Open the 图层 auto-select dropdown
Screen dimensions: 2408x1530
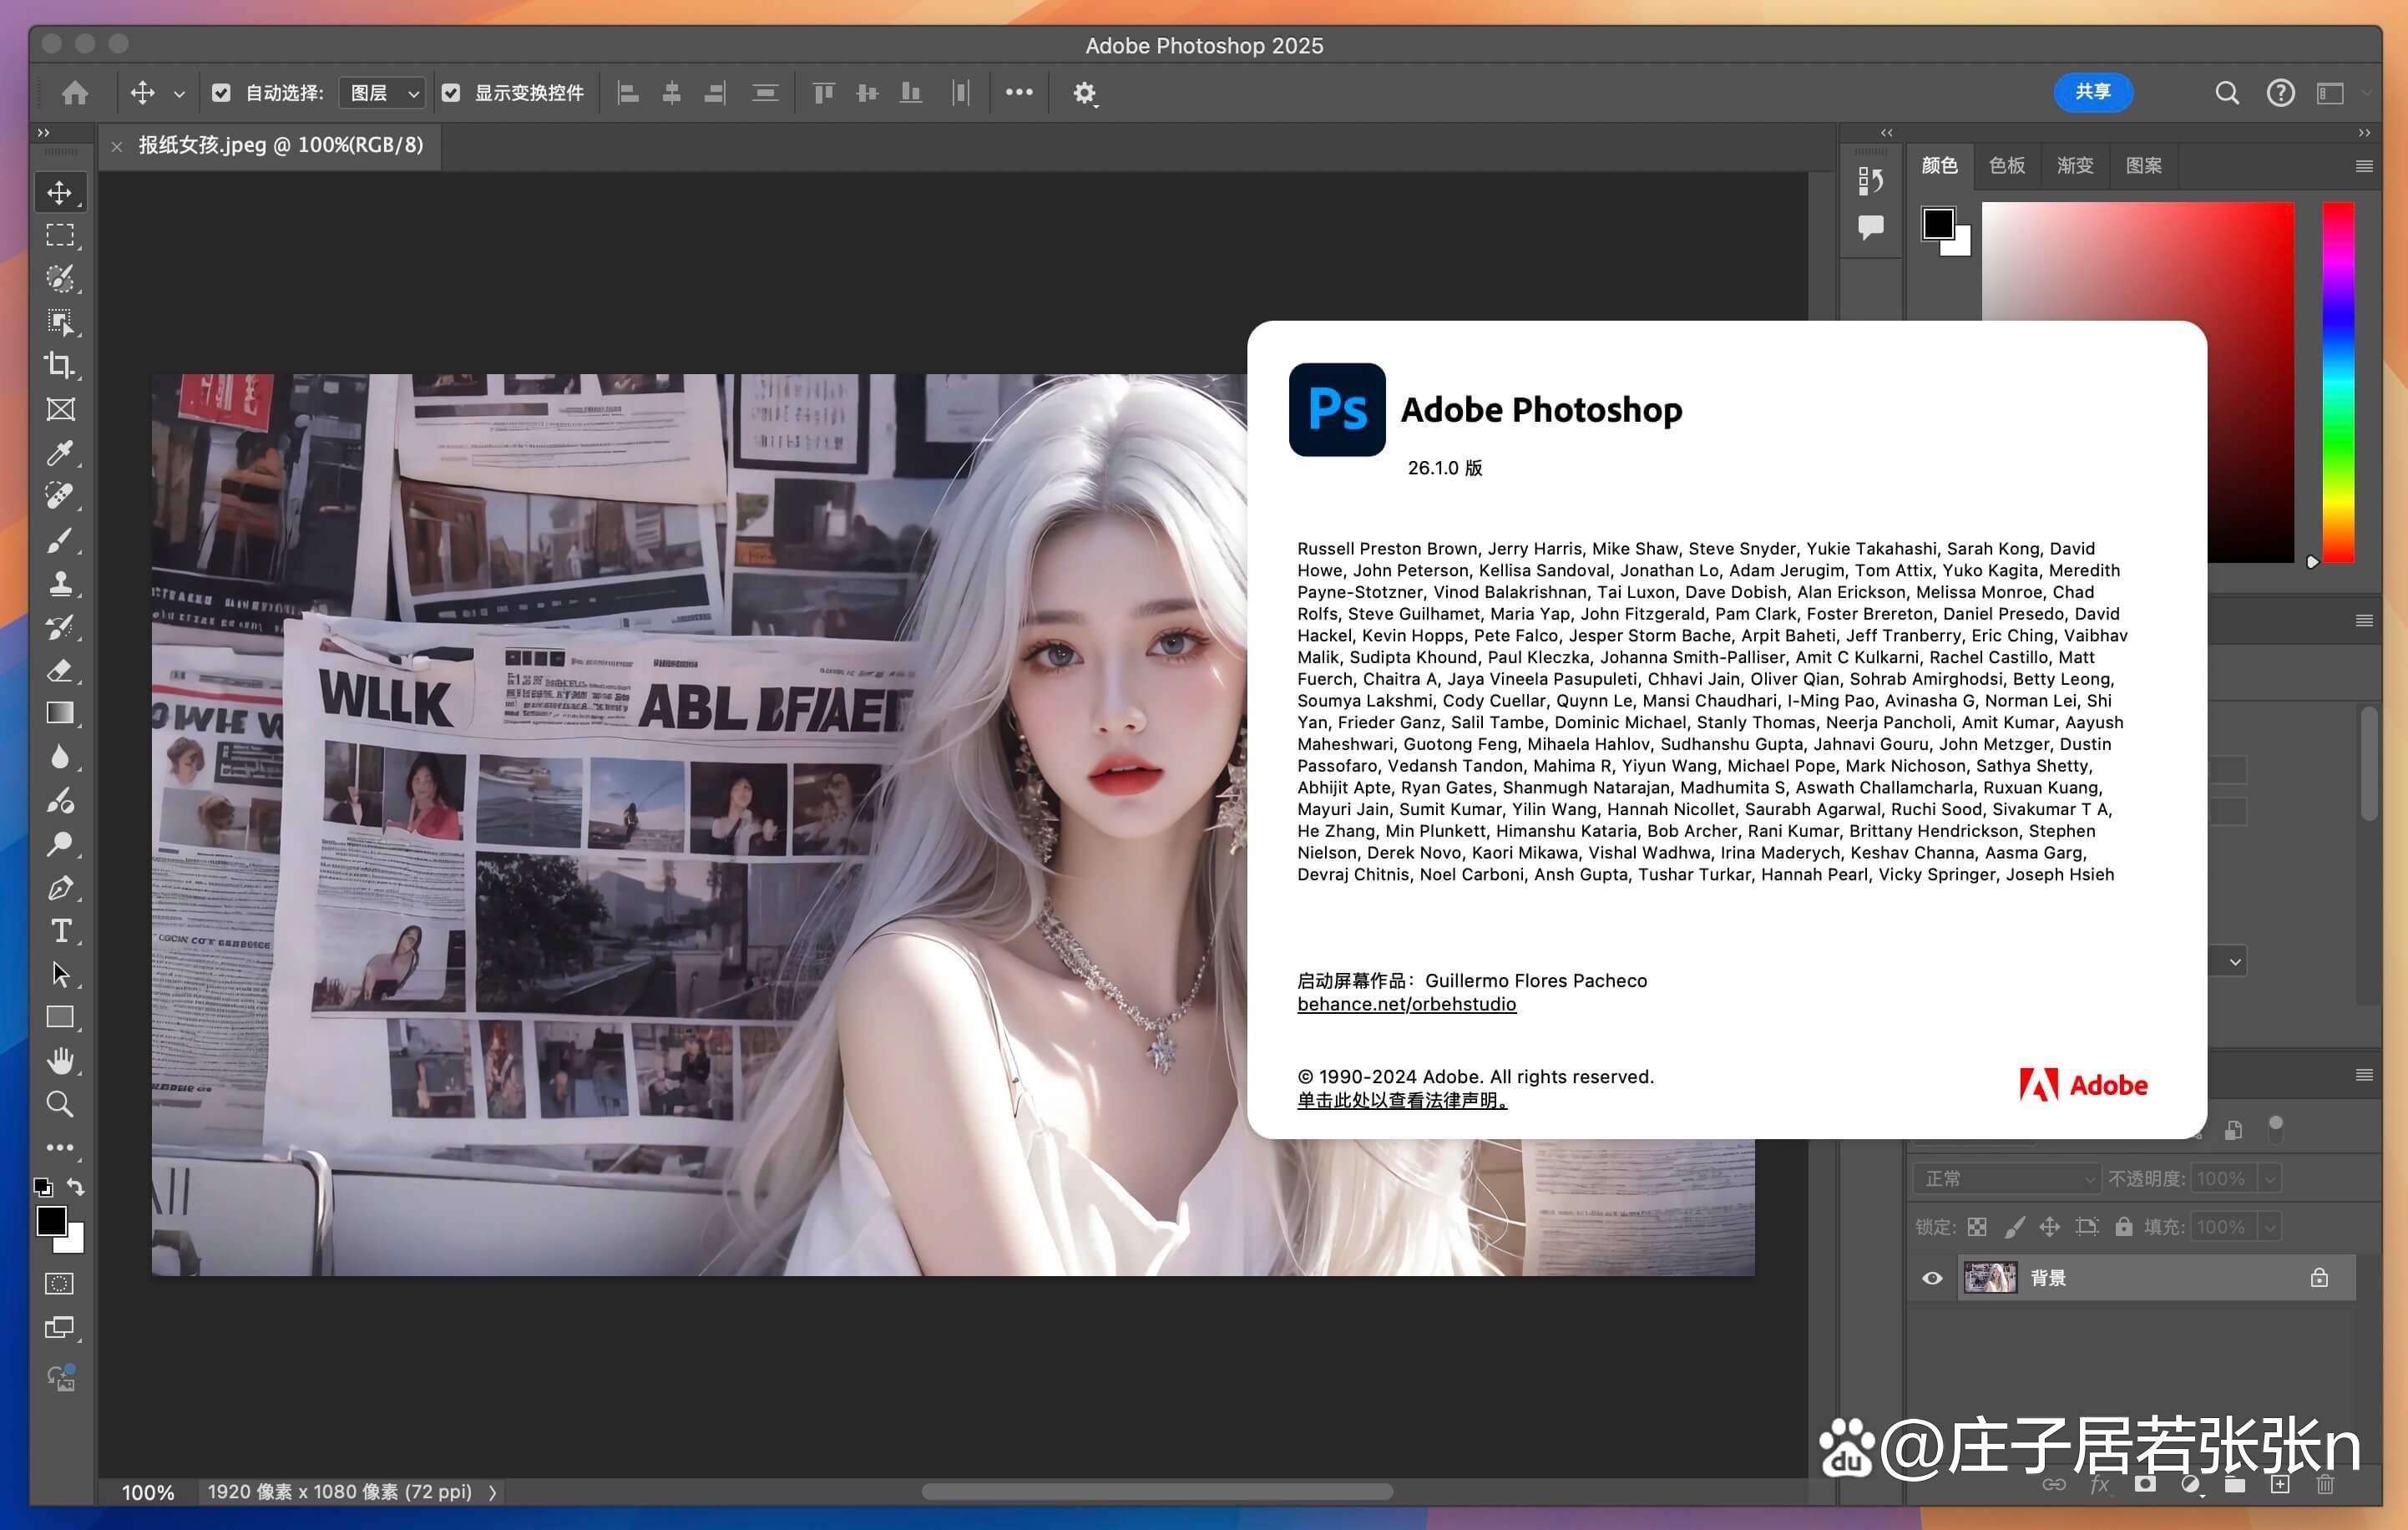pos(382,93)
